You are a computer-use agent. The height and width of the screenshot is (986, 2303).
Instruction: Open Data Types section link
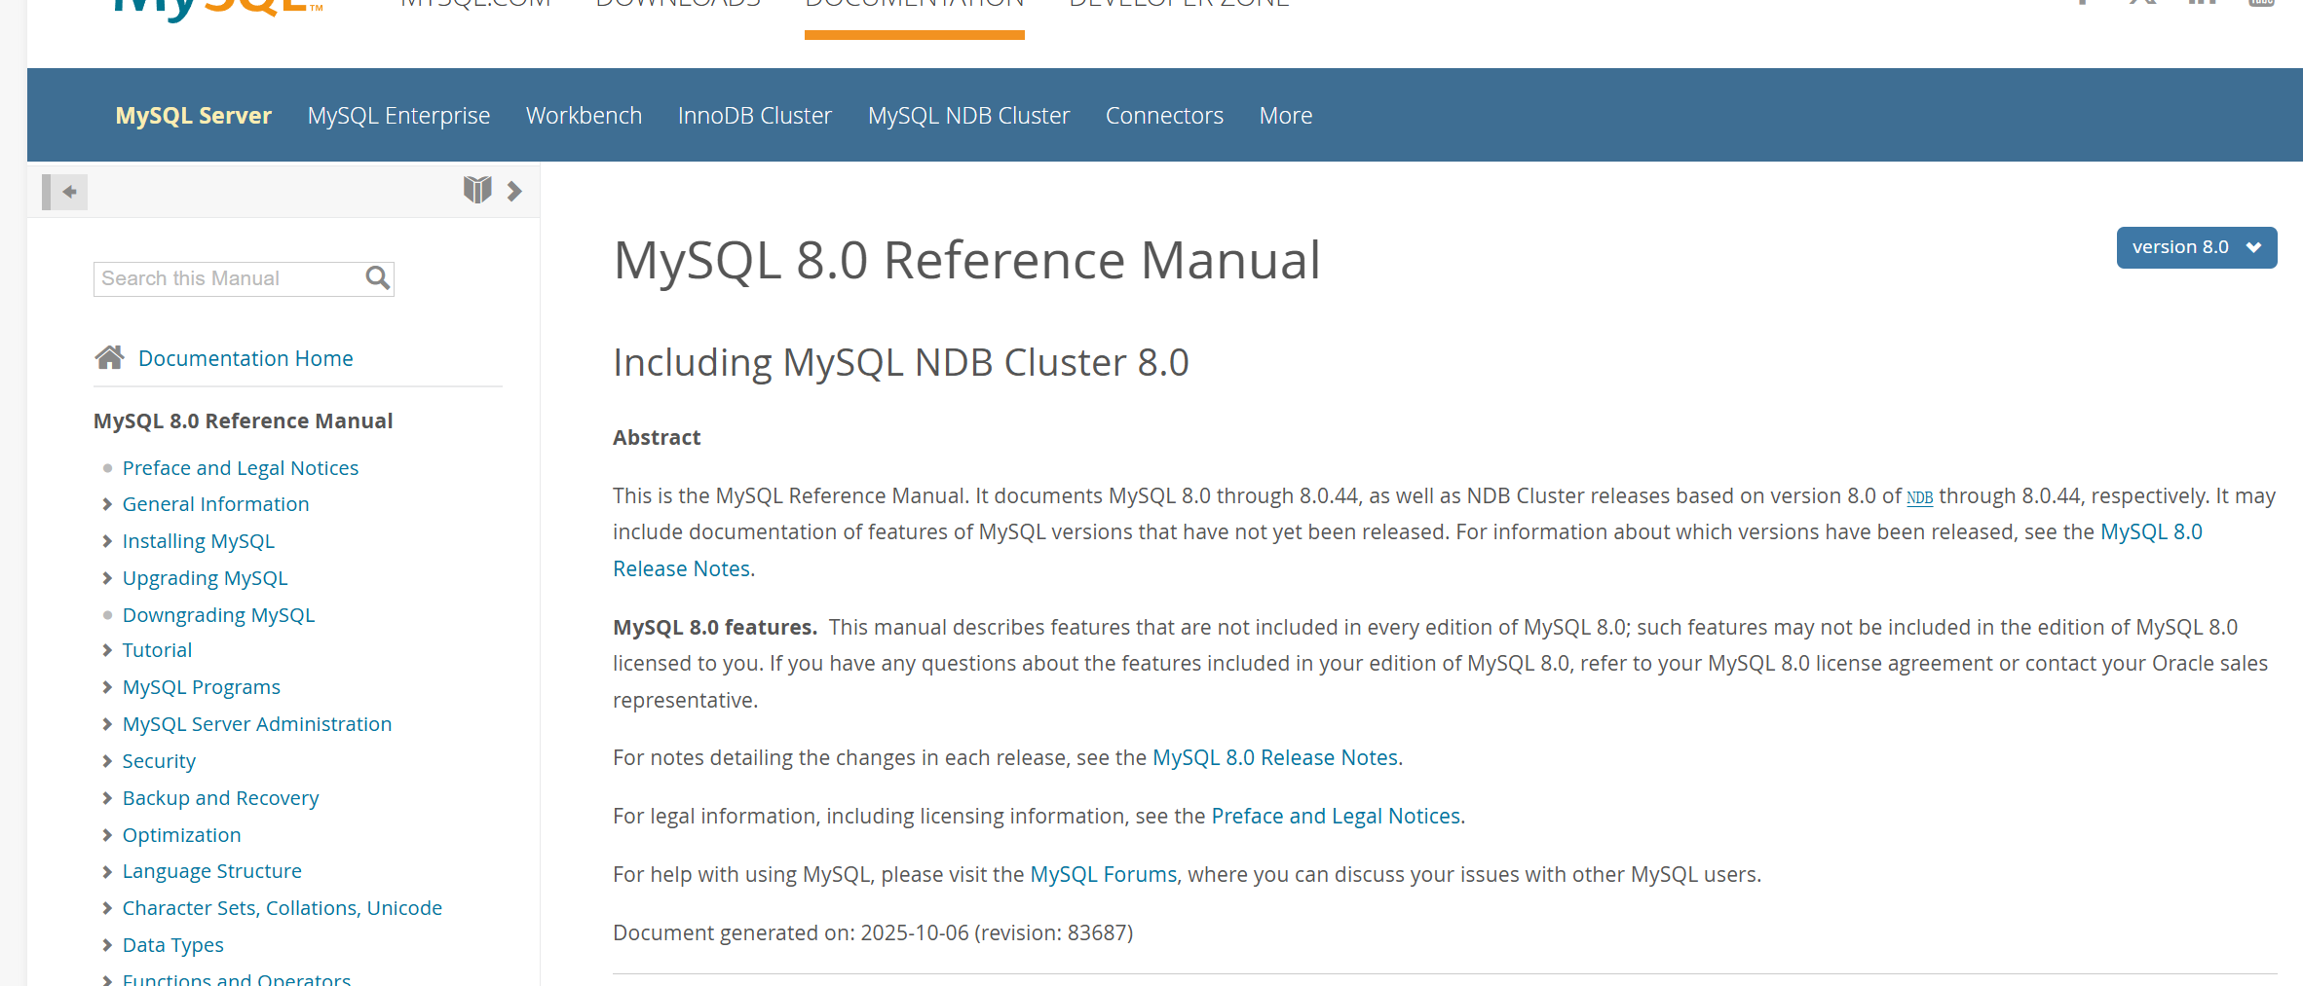pos(172,945)
